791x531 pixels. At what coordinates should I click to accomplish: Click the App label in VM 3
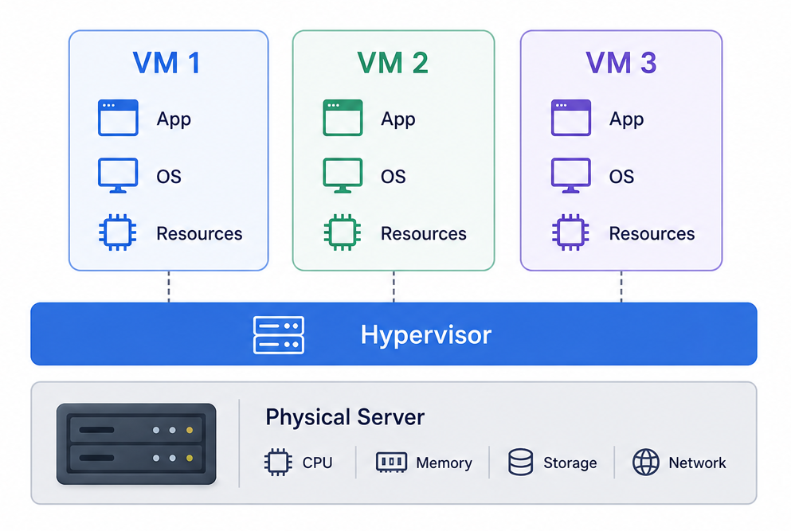click(627, 119)
